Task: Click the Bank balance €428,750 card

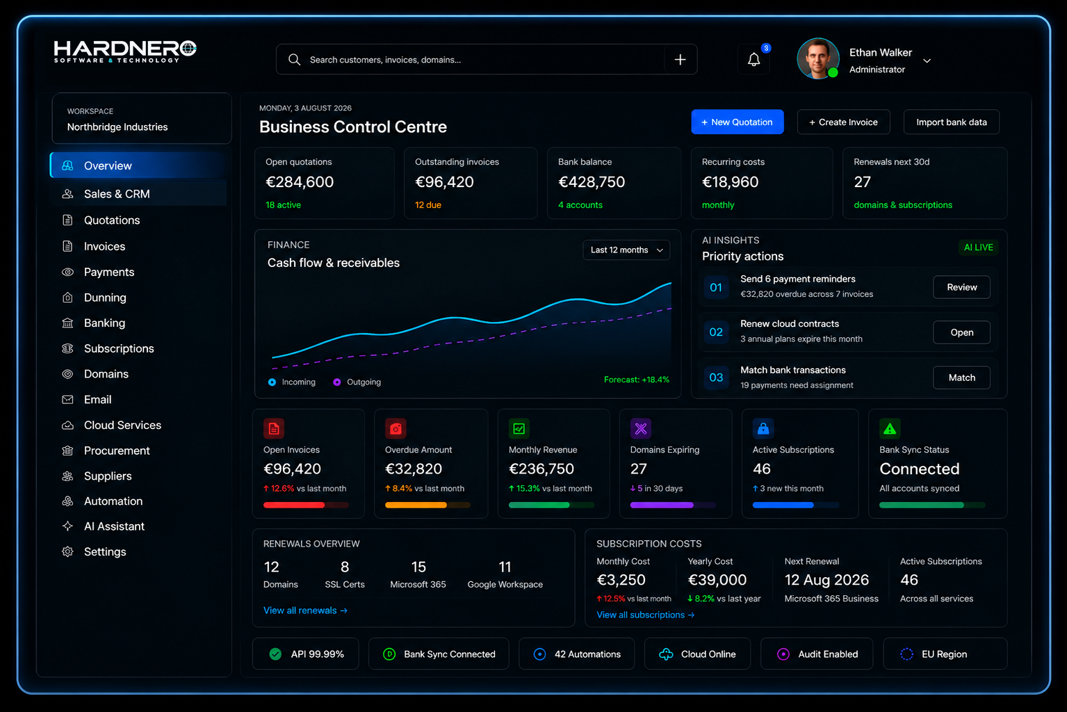Action: [614, 184]
